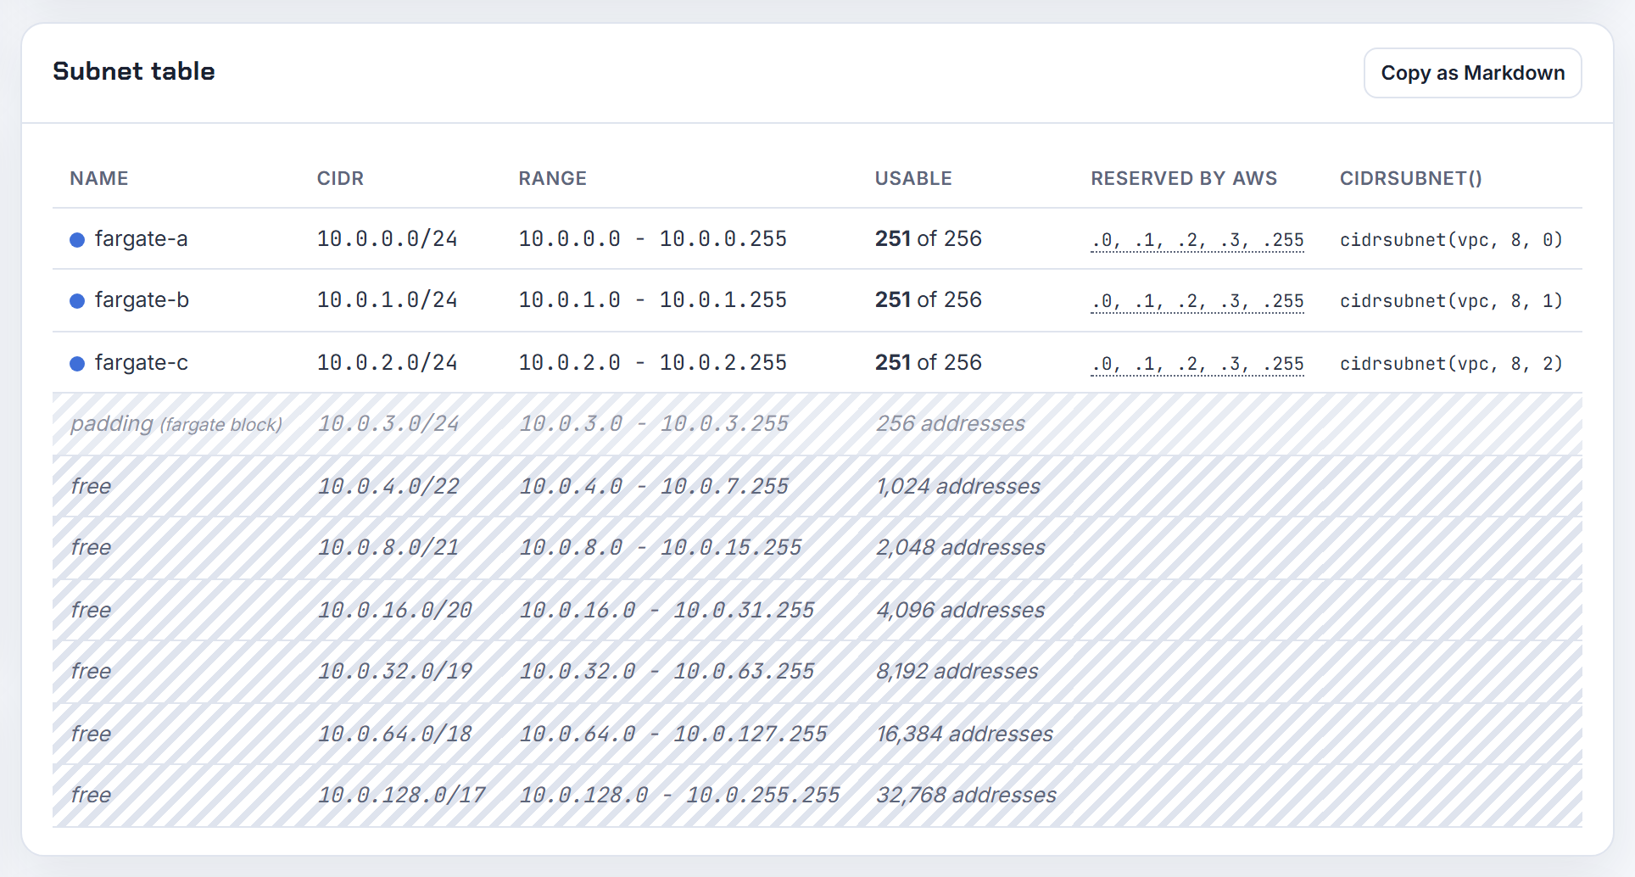The width and height of the screenshot is (1635, 877).
Task: Click the free block 10.0.8.0/21
Action: click(388, 548)
